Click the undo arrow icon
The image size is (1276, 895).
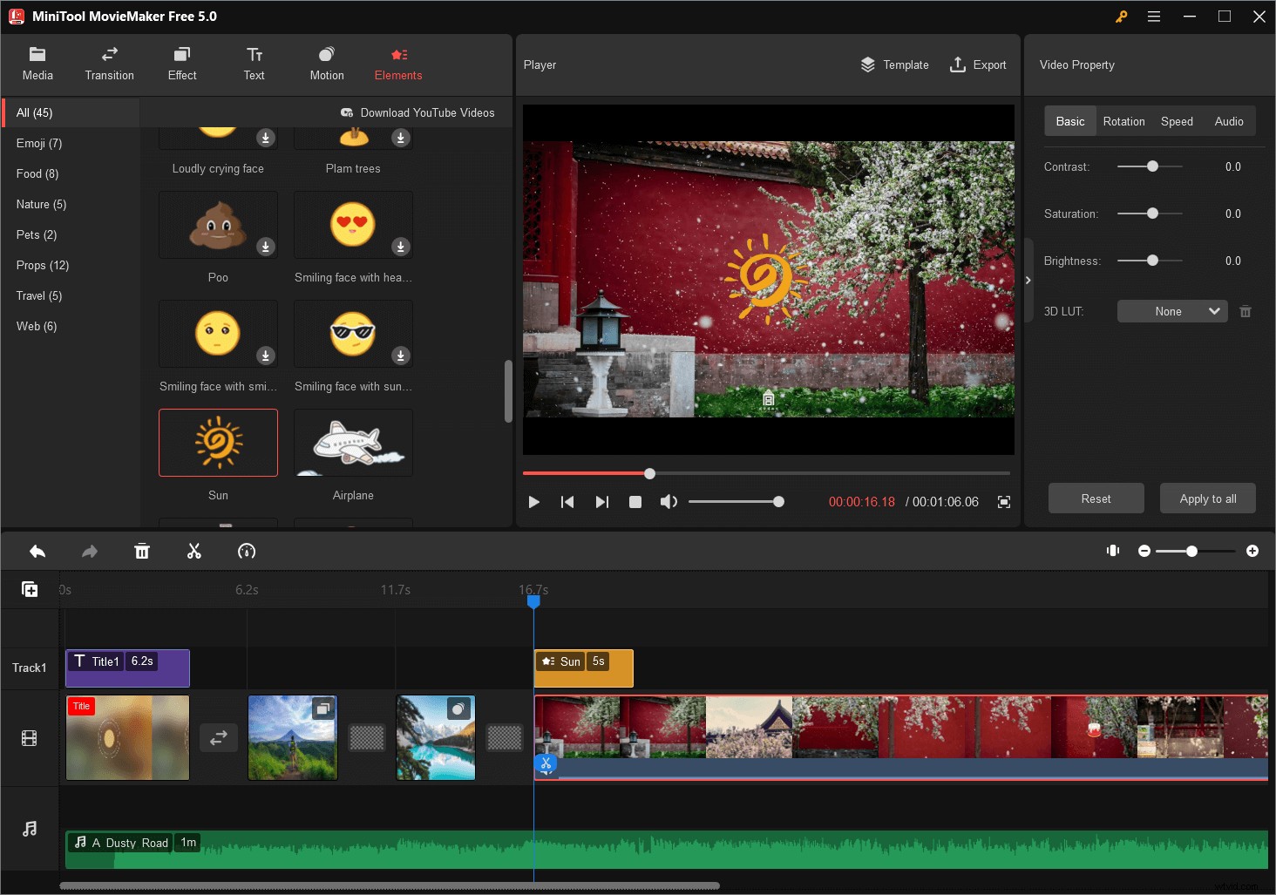[37, 551]
